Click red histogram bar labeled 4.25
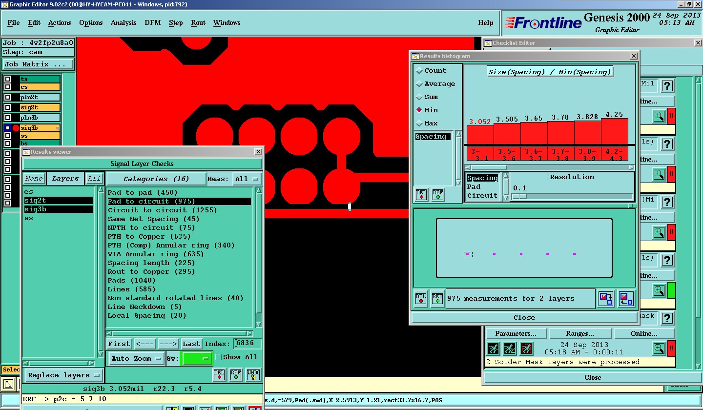Image resolution: width=703 pixels, height=410 pixels. click(x=614, y=131)
